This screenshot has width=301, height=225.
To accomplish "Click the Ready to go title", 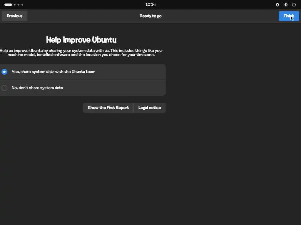I will [150, 16].
